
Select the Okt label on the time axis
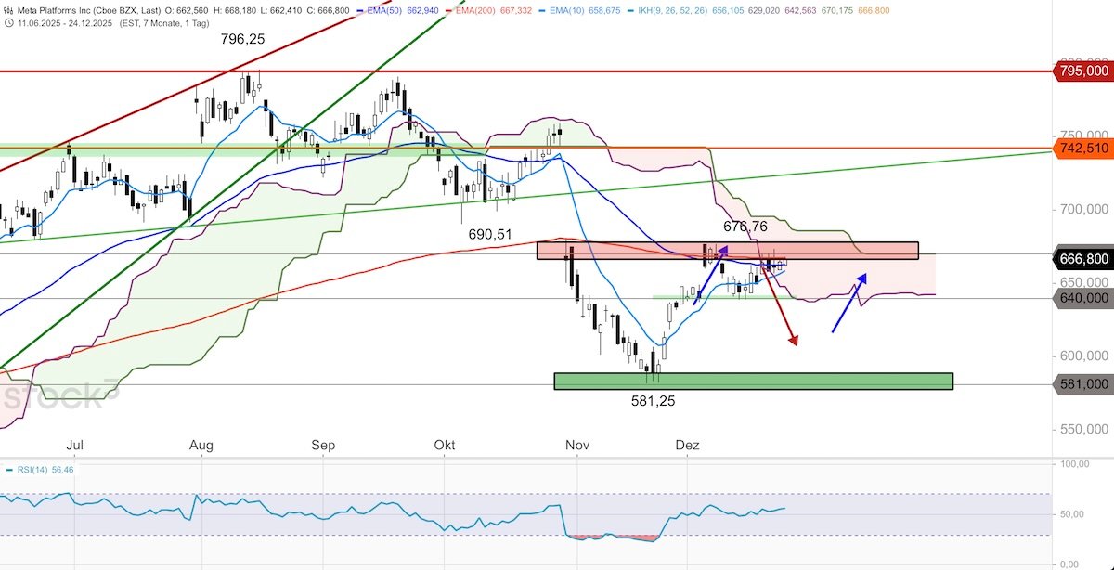tap(444, 446)
